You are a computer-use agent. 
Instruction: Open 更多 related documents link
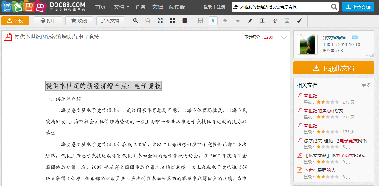tap(366, 85)
